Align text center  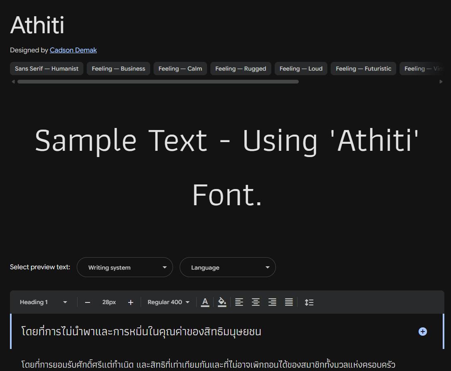tap(256, 302)
